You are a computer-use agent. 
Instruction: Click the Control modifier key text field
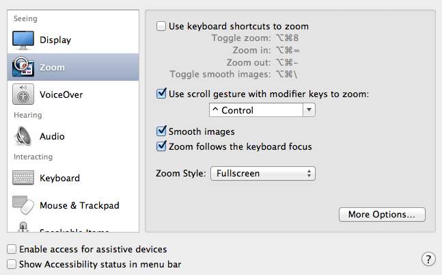click(255, 110)
